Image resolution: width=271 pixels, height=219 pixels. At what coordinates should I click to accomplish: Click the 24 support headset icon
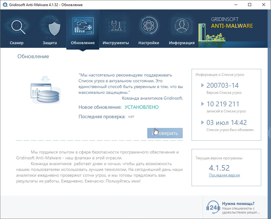[213, 207]
